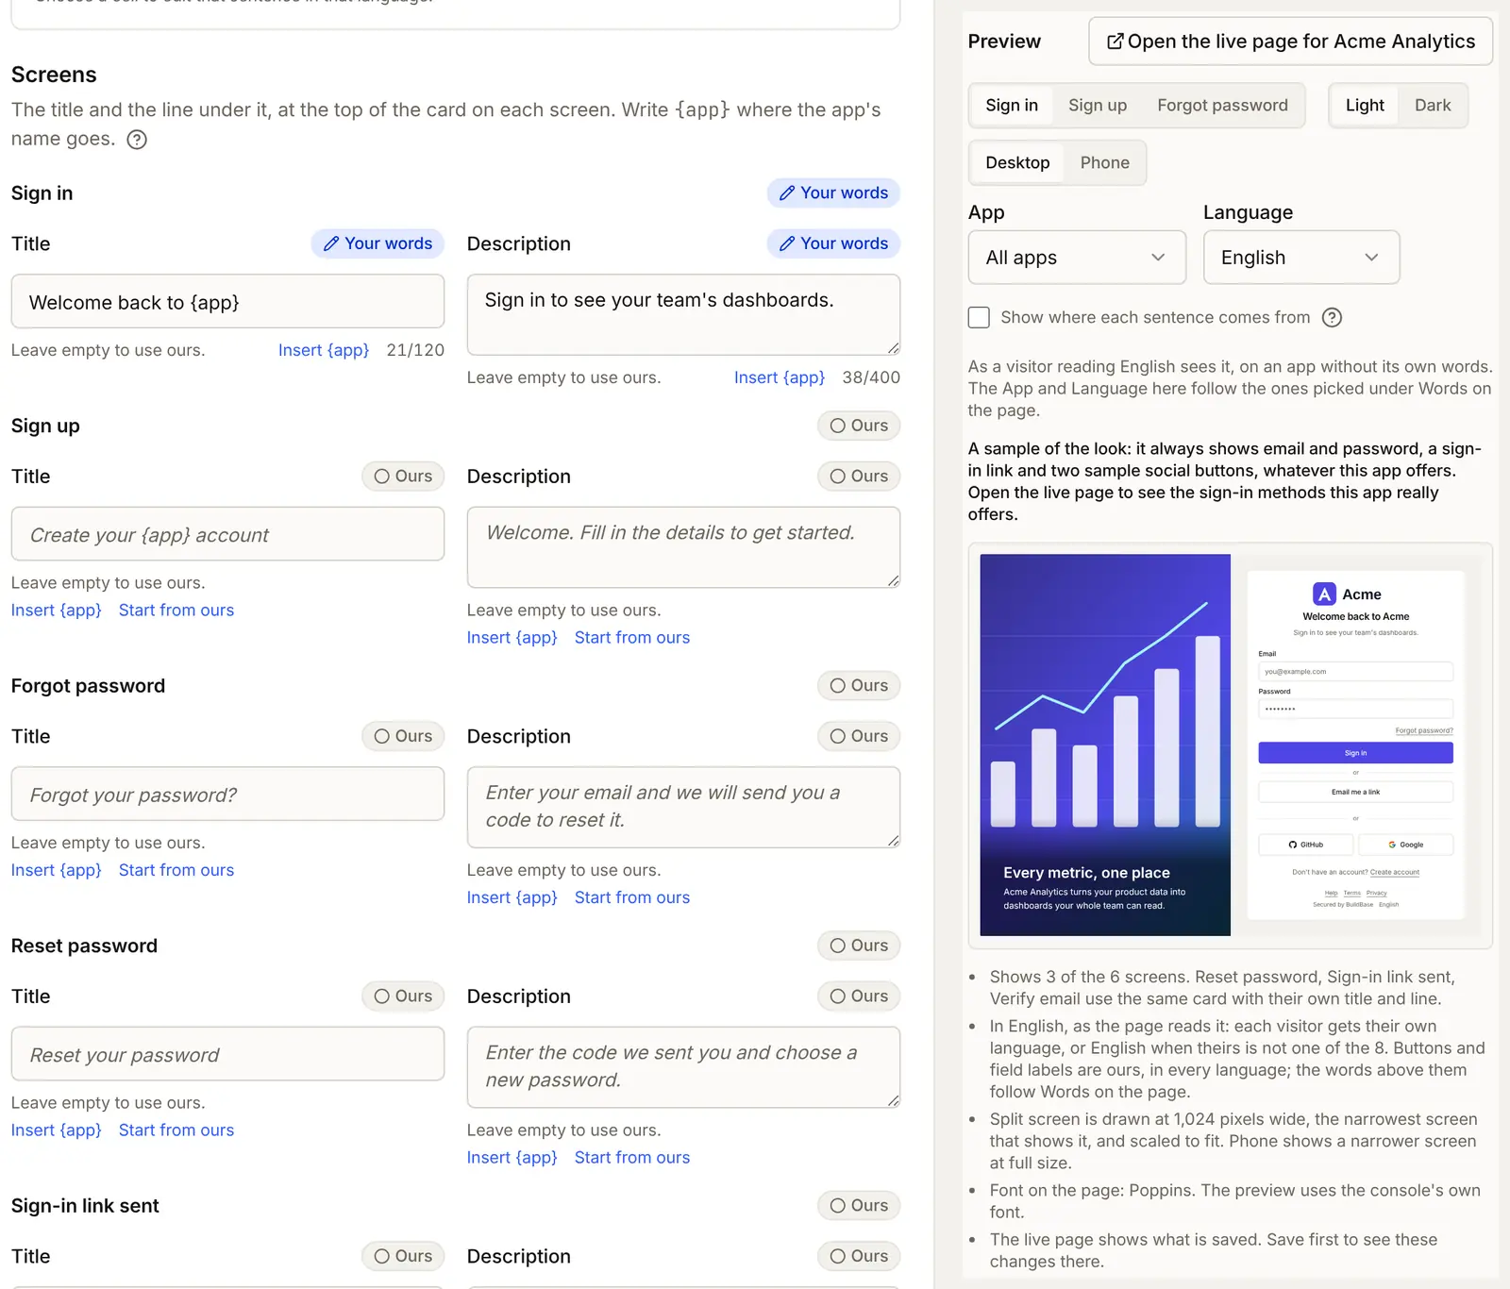Screen dimensions: 1510x1289
Task: Open the live page for Acme Analytics
Action: tap(1290, 42)
